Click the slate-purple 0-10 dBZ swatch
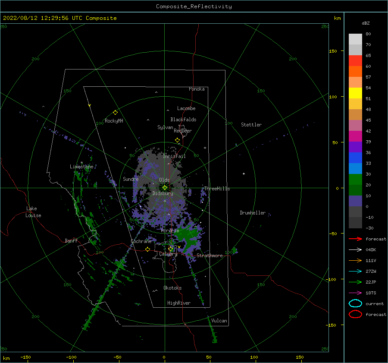The width and height of the screenshot is (388, 363). pyautogui.click(x=355, y=201)
